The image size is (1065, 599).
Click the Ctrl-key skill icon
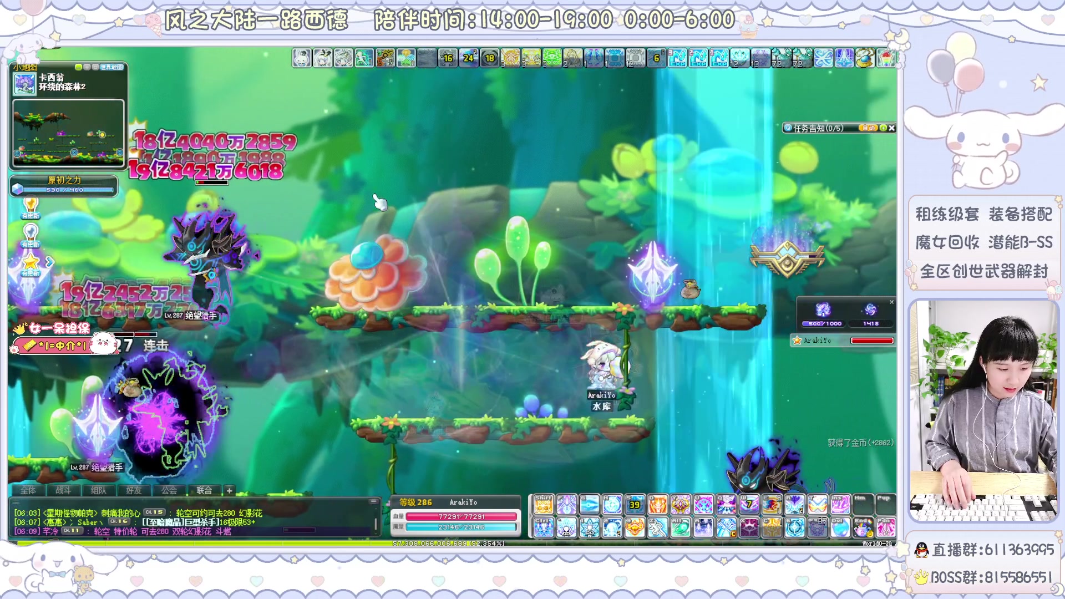click(544, 527)
